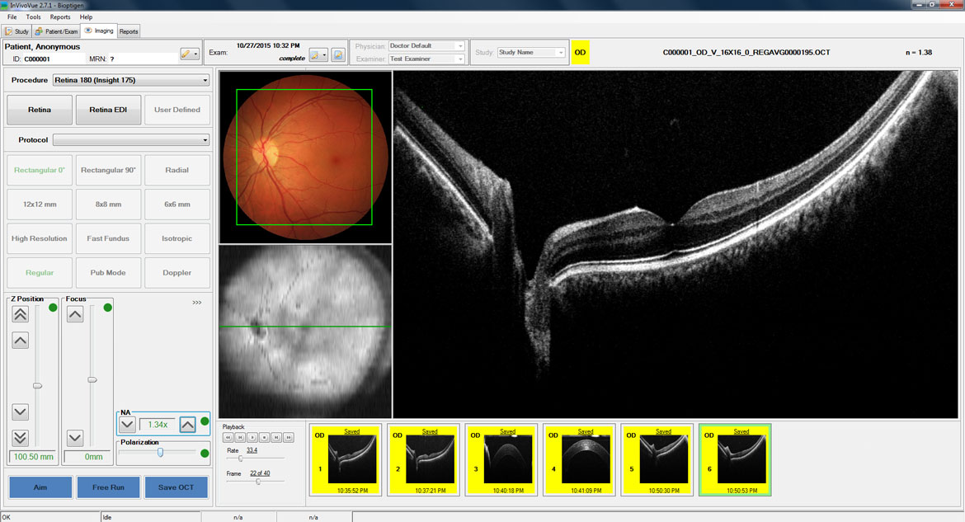Open the Tools menu
965x522 pixels.
coord(33,16)
